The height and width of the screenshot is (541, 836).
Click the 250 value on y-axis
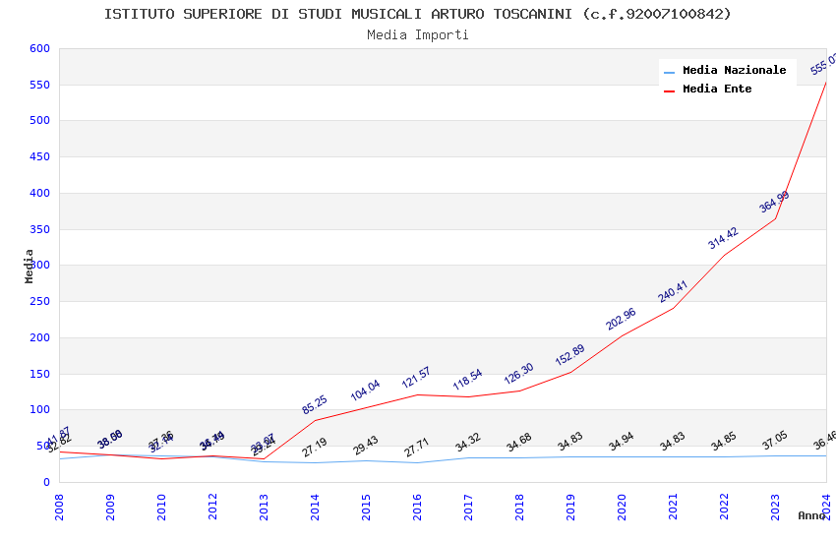coord(39,301)
